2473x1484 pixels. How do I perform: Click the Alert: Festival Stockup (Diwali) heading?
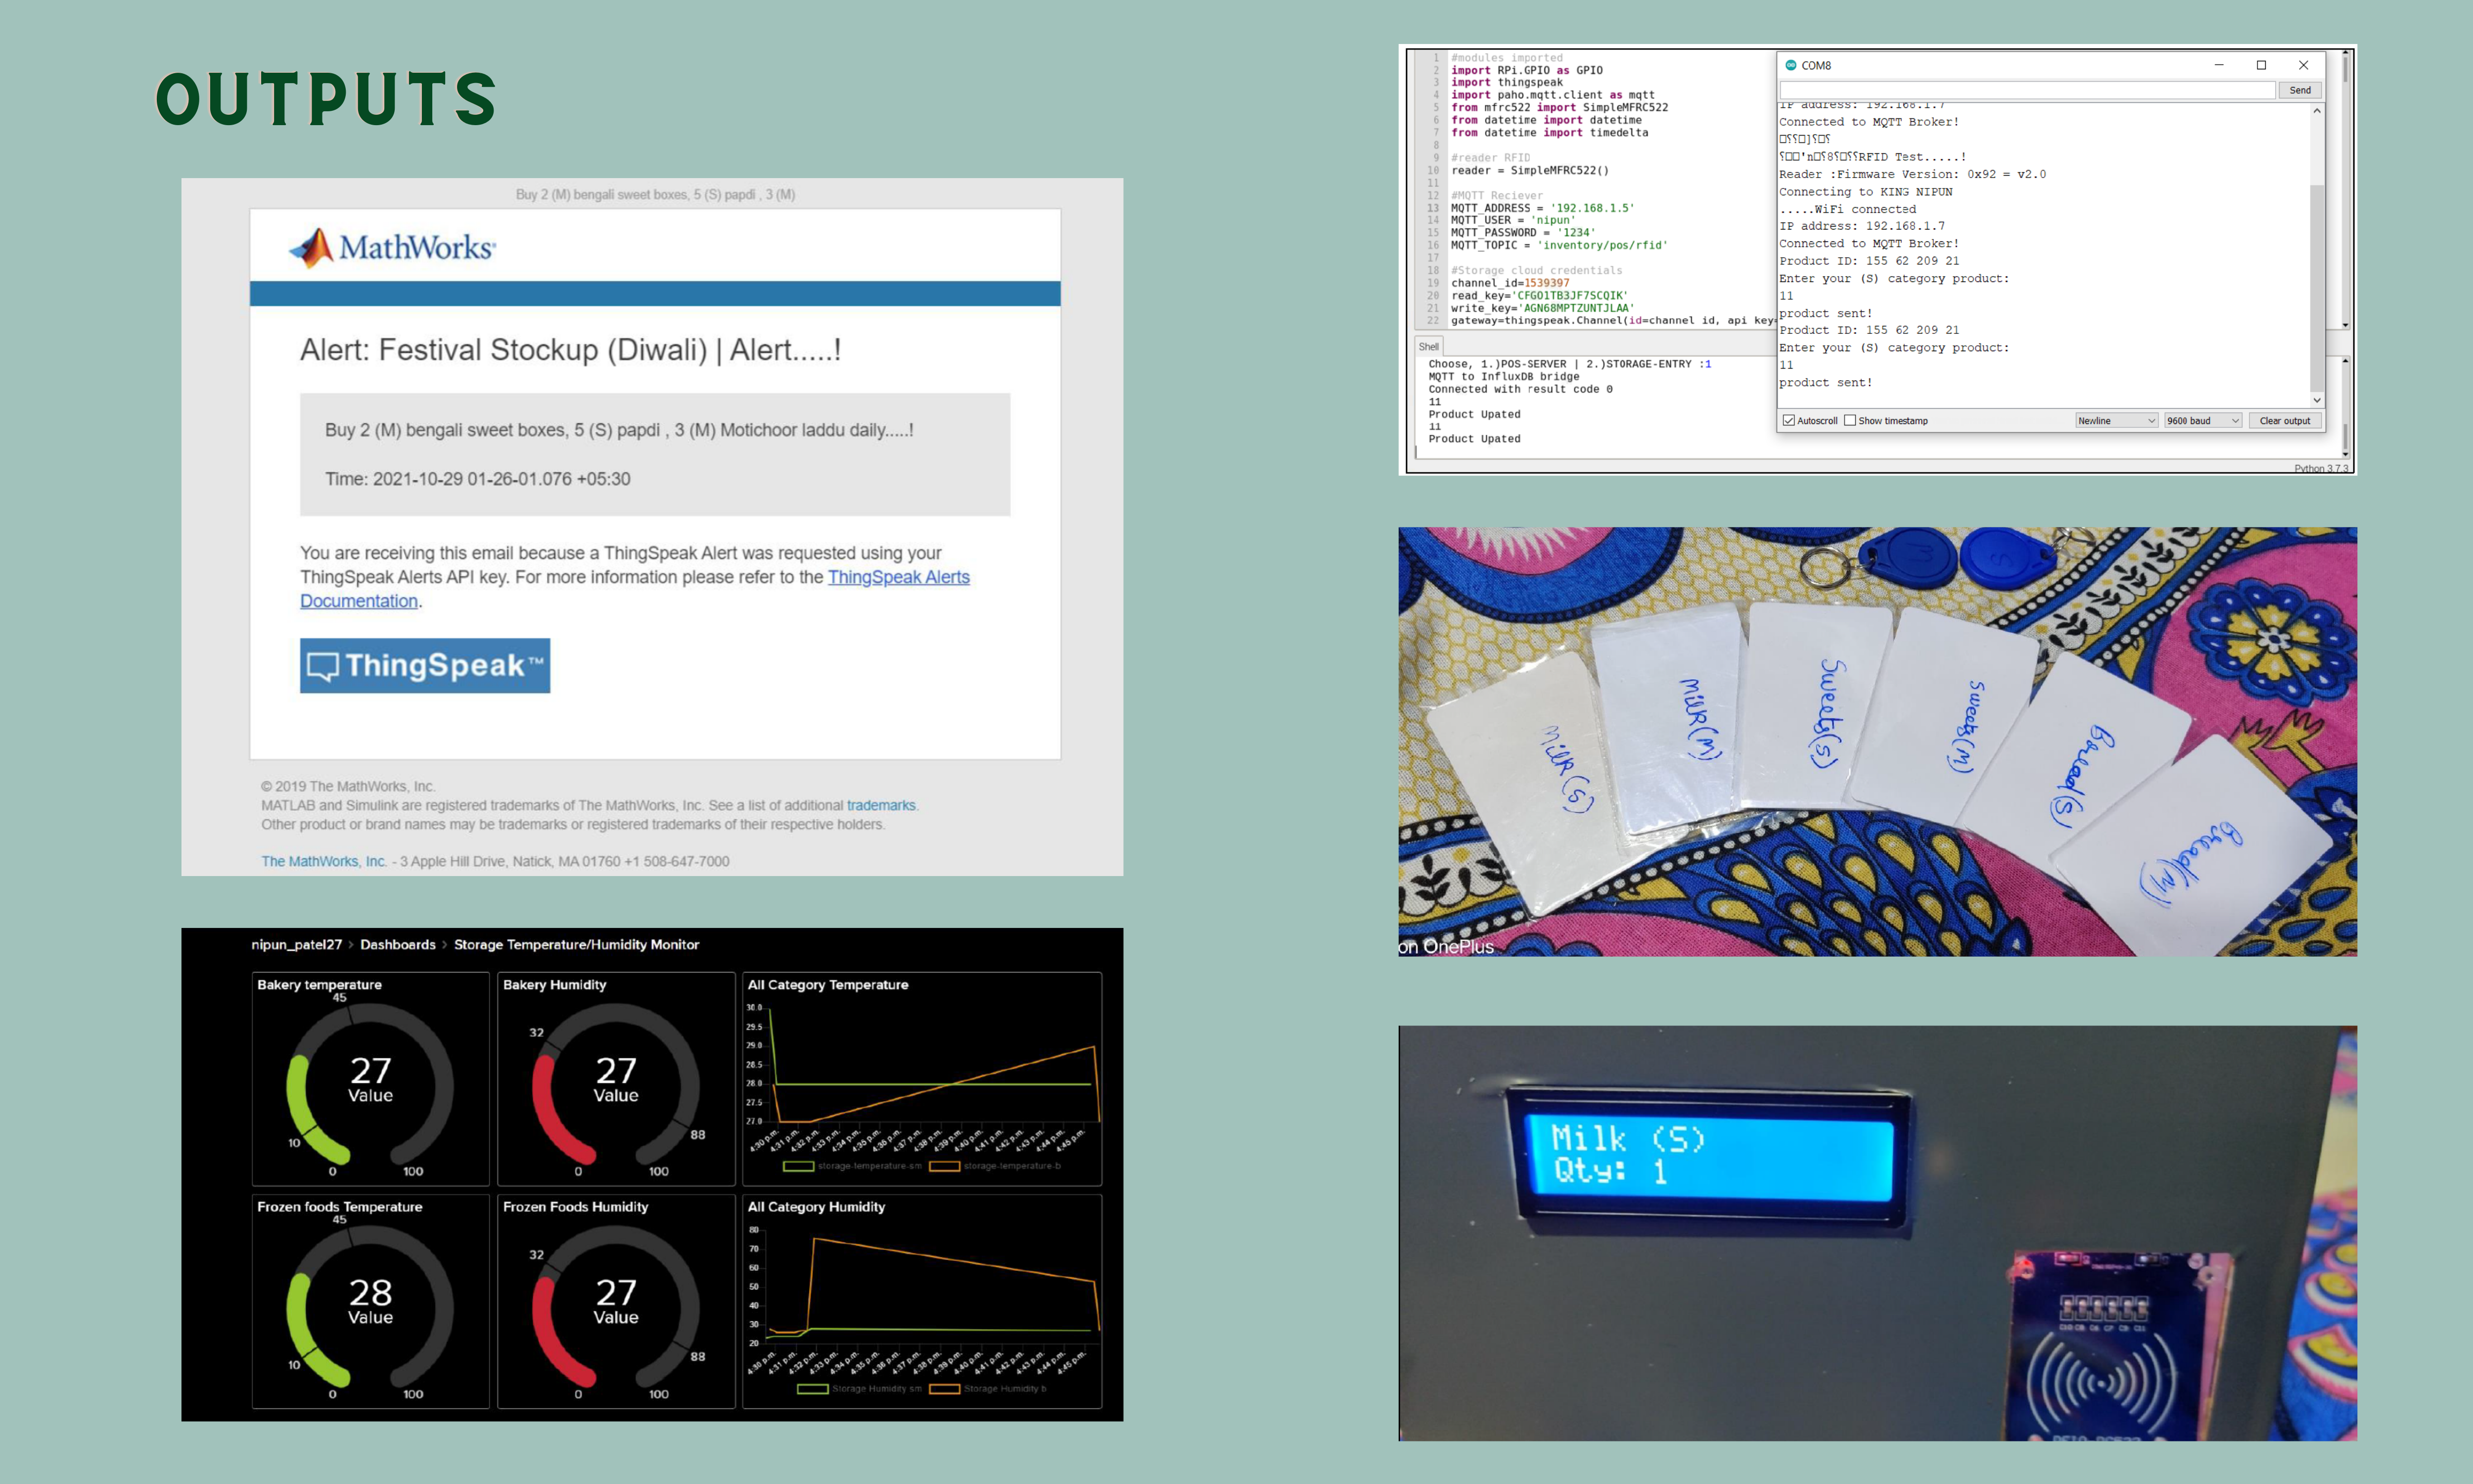point(571,350)
